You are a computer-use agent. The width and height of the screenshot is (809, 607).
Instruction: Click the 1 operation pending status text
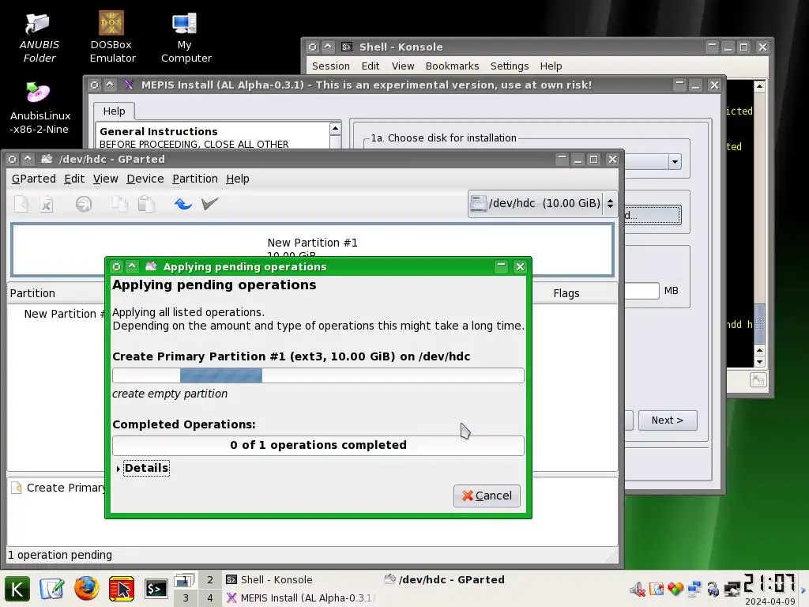click(x=60, y=555)
